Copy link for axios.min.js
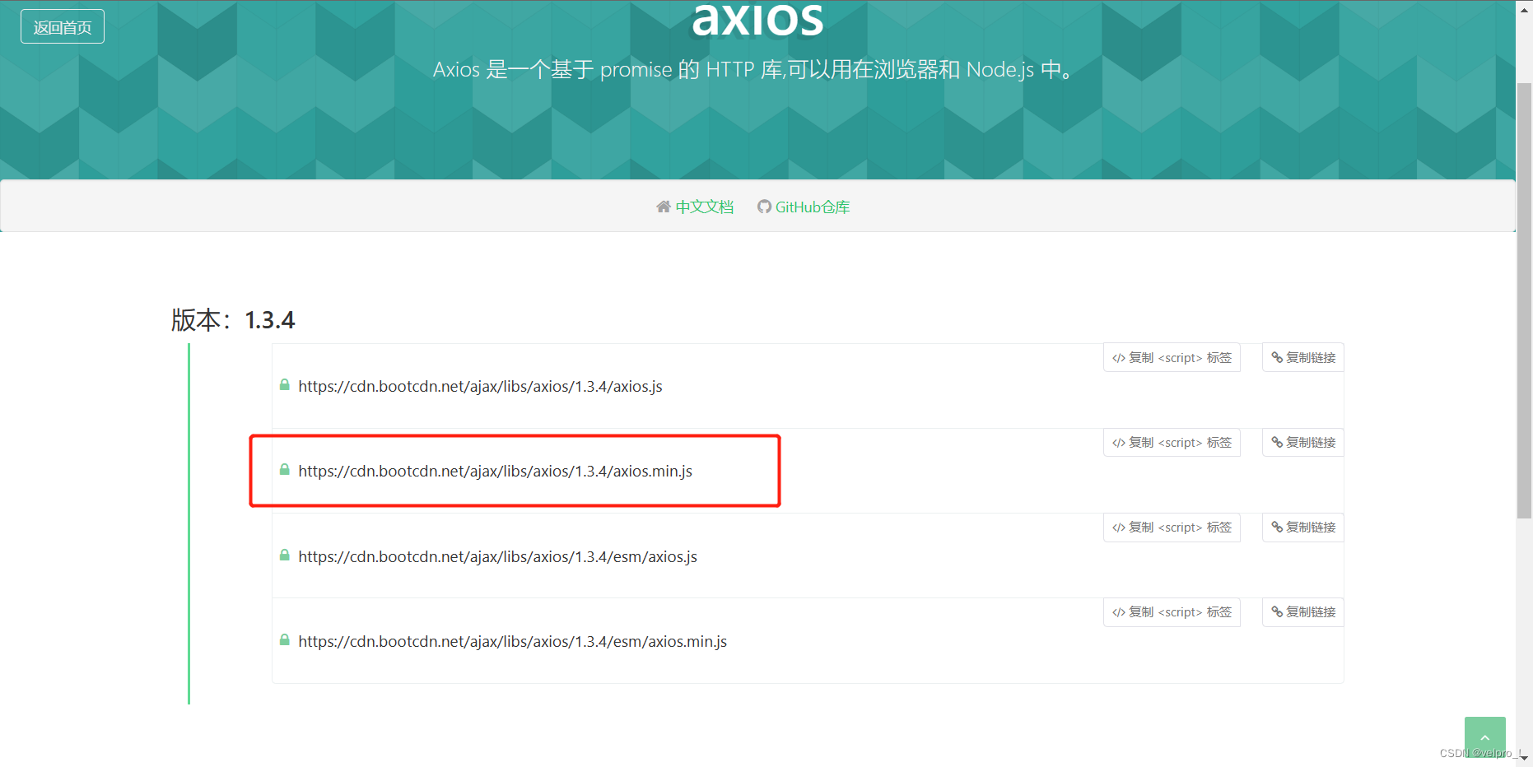Screen dimensions: 1533x767 [1302, 442]
